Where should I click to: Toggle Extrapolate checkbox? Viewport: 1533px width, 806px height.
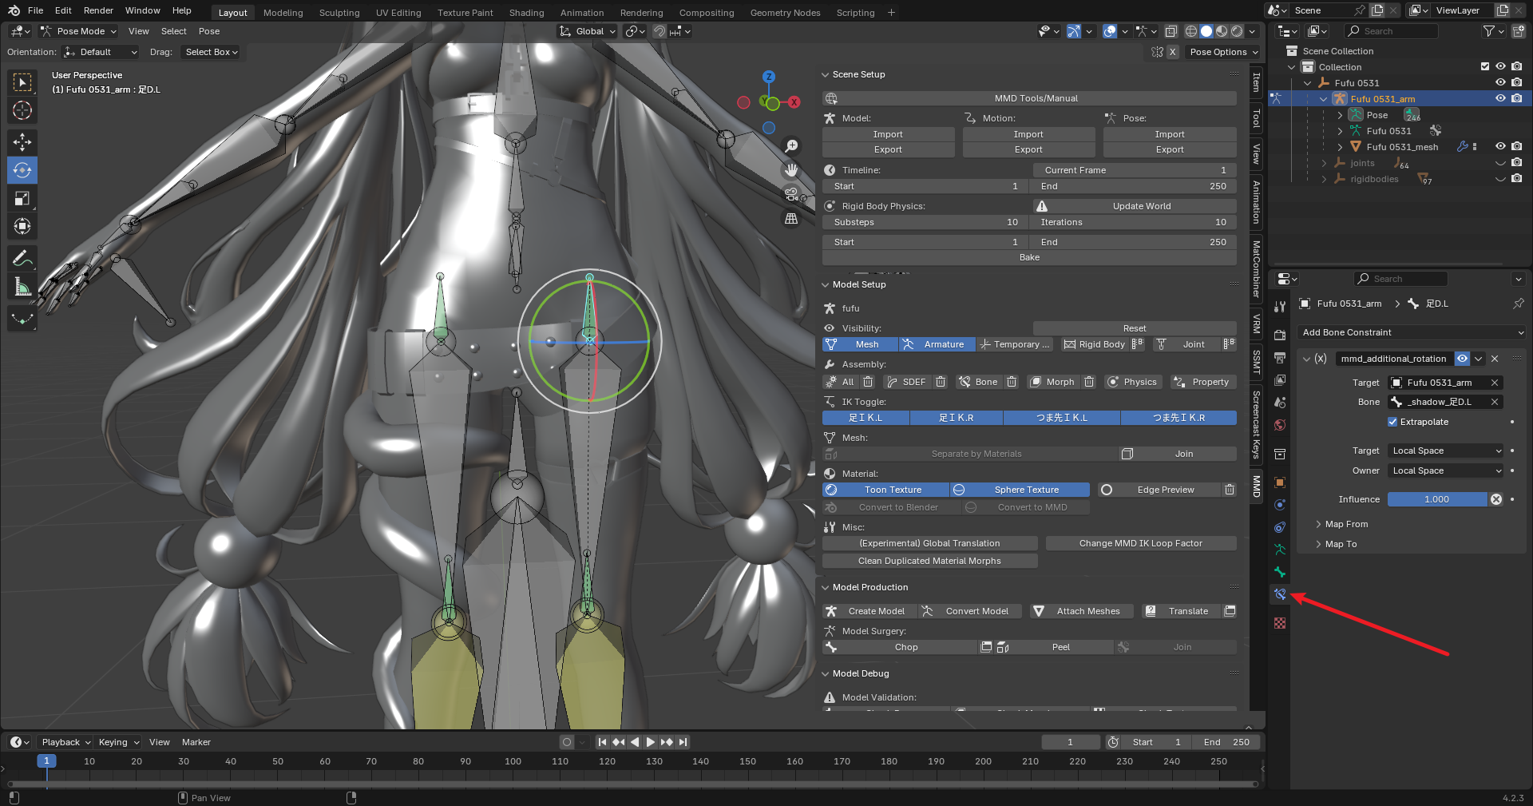click(1392, 422)
